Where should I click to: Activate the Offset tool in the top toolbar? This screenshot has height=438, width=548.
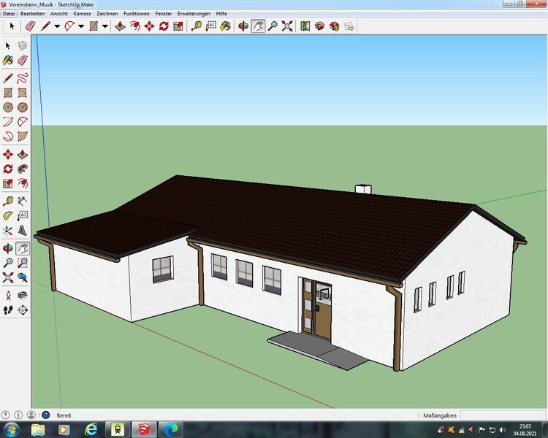tap(135, 26)
